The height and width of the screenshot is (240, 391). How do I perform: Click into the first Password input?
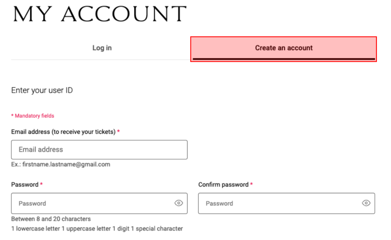[x=92, y=203]
